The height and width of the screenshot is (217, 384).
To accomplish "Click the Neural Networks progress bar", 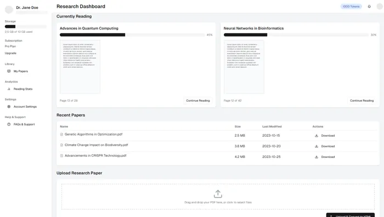I will pos(296,35).
